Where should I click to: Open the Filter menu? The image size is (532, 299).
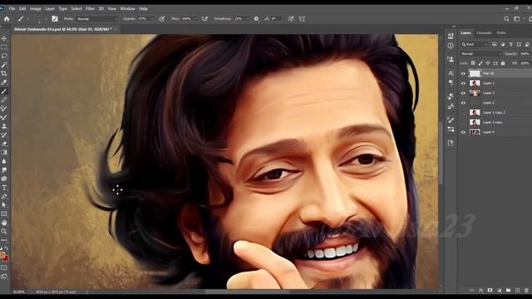pos(90,8)
